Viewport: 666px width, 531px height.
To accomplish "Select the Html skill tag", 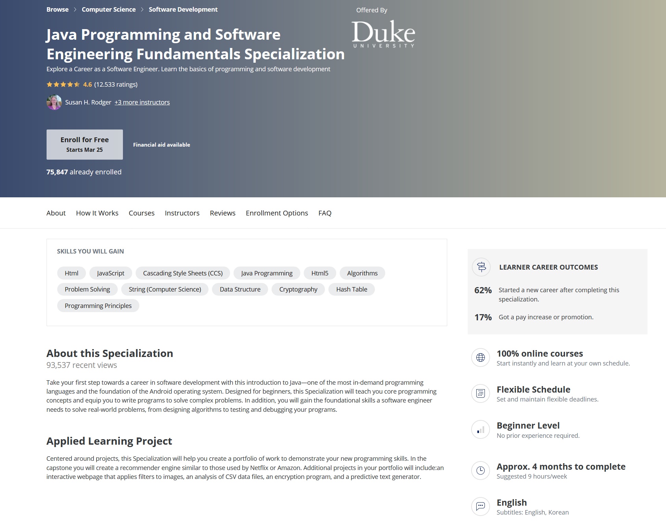I will point(72,273).
